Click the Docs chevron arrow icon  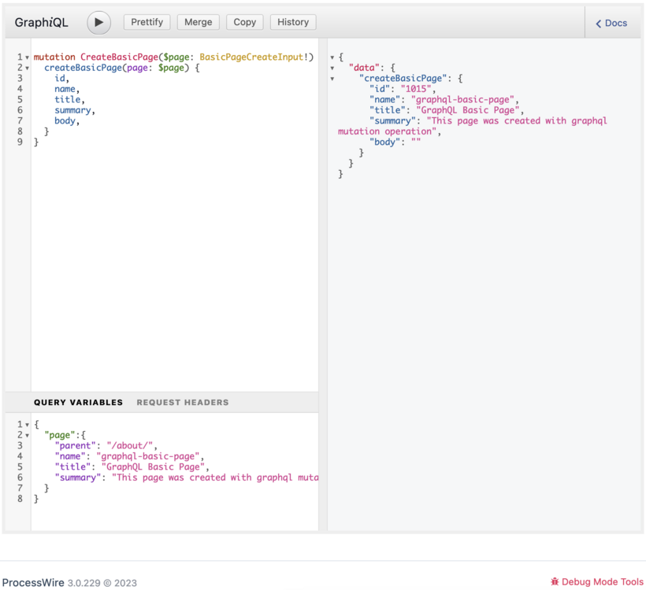point(599,24)
